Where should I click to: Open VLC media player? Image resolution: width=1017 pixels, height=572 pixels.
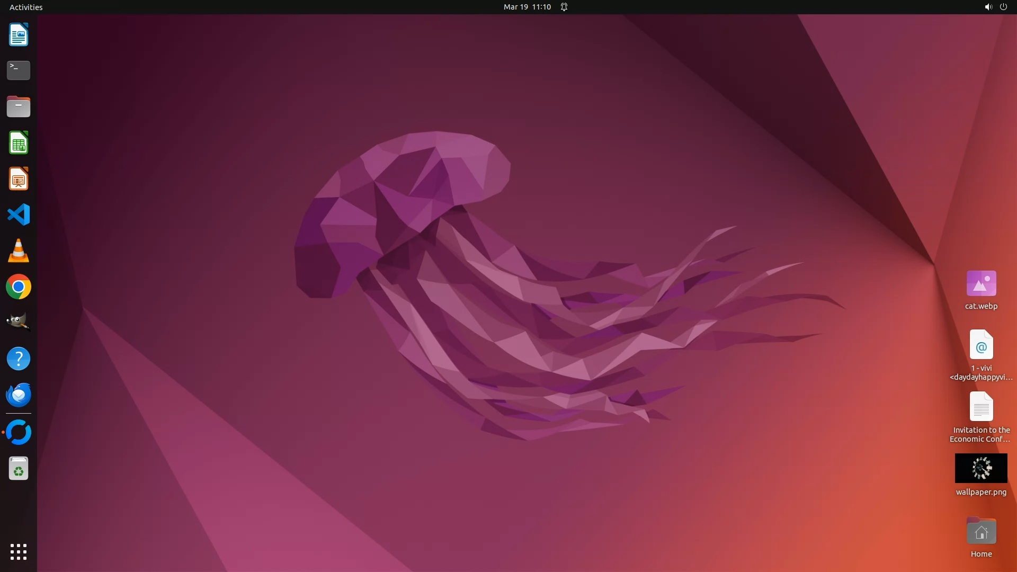(19, 251)
